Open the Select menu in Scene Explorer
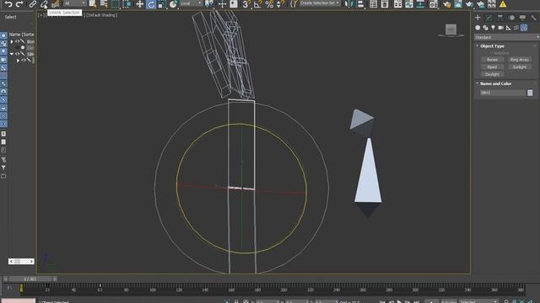 (10, 17)
